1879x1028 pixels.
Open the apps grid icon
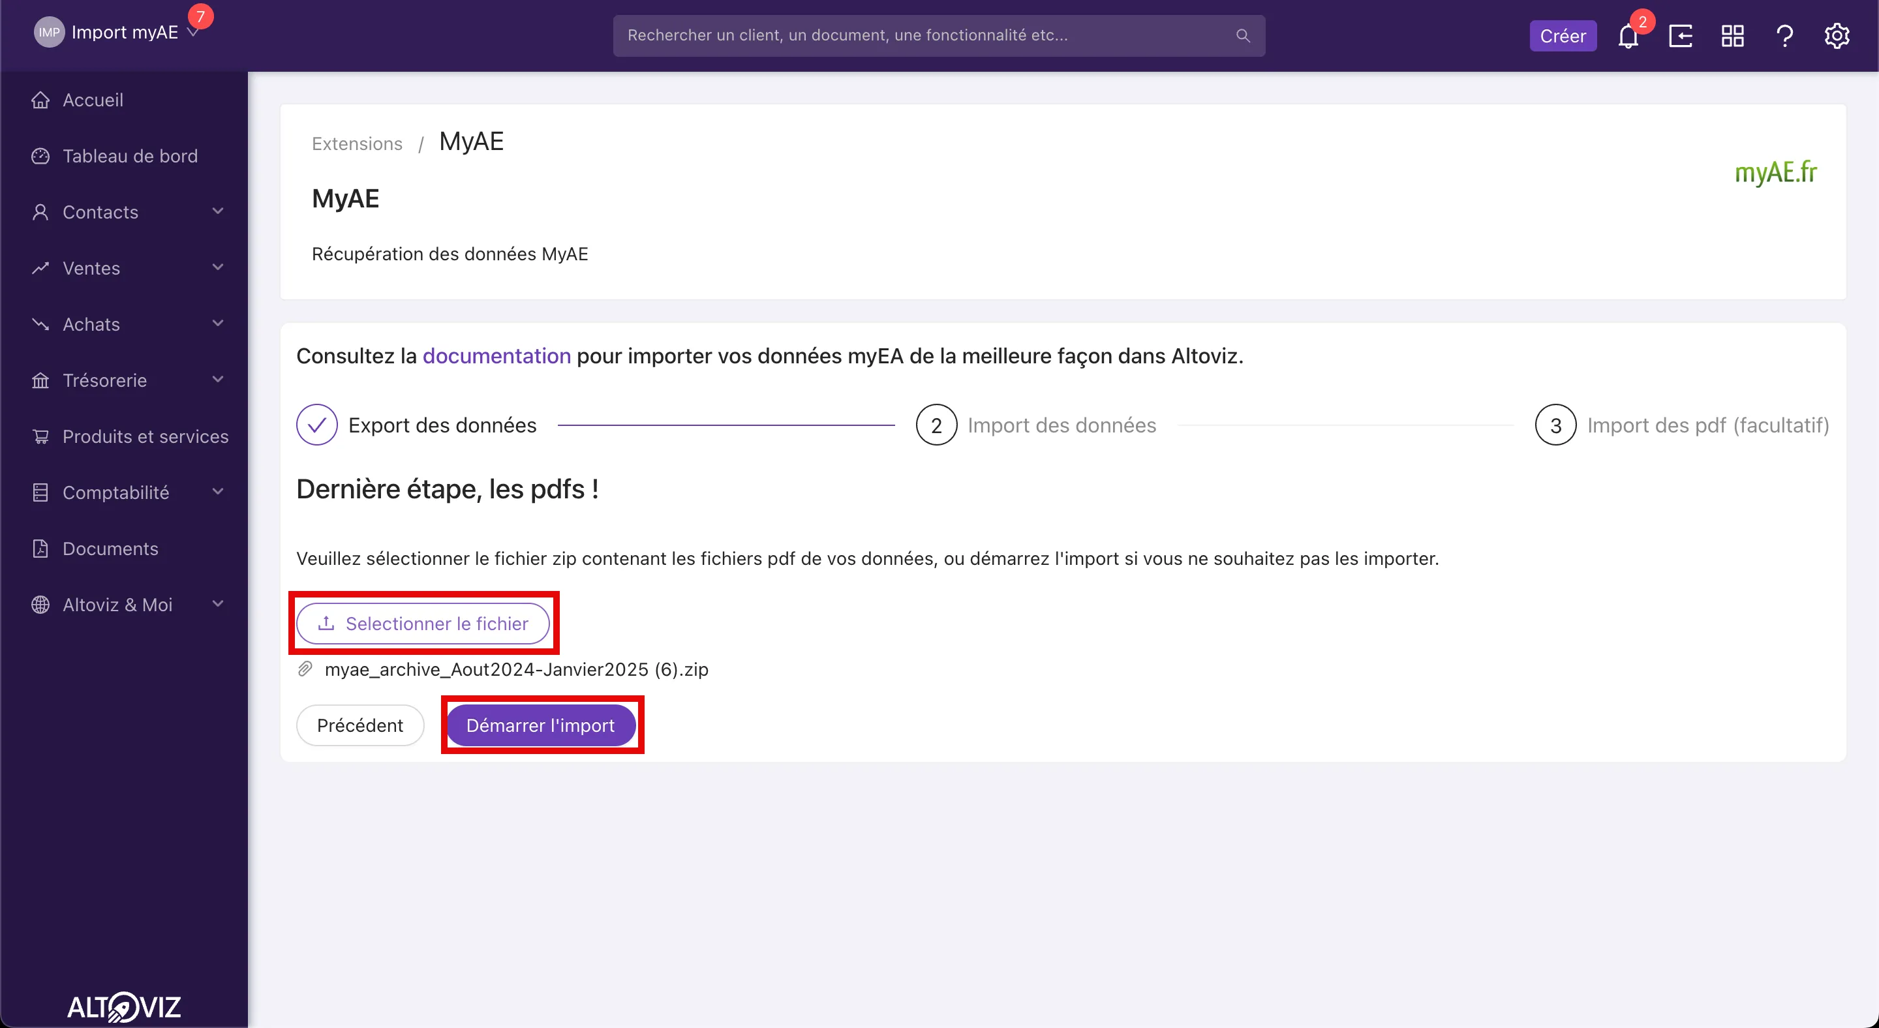tap(1732, 36)
